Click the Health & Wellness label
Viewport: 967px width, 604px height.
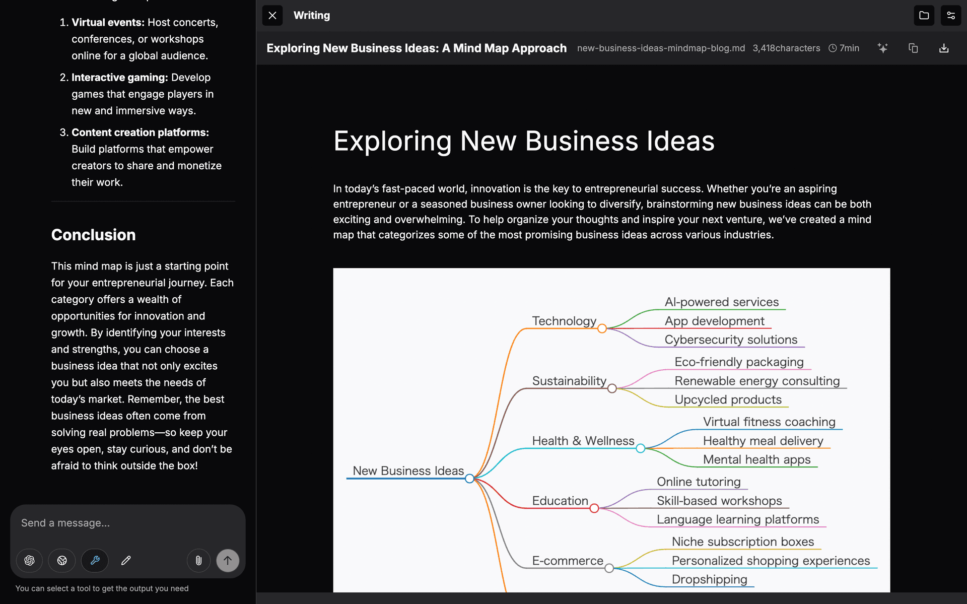point(583,441)
